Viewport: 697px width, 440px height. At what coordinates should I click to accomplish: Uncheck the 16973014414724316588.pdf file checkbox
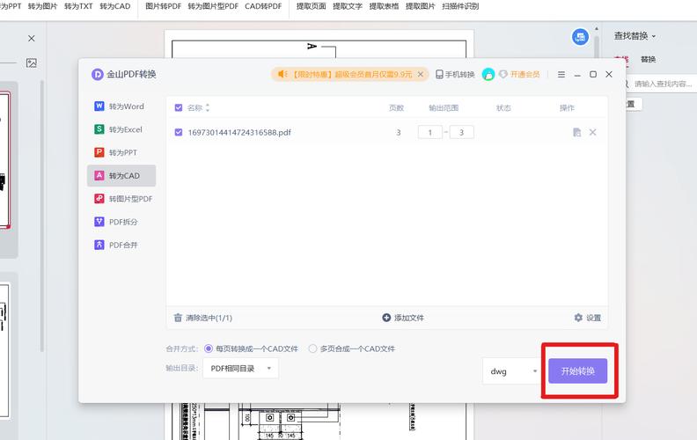coord(179,133)
